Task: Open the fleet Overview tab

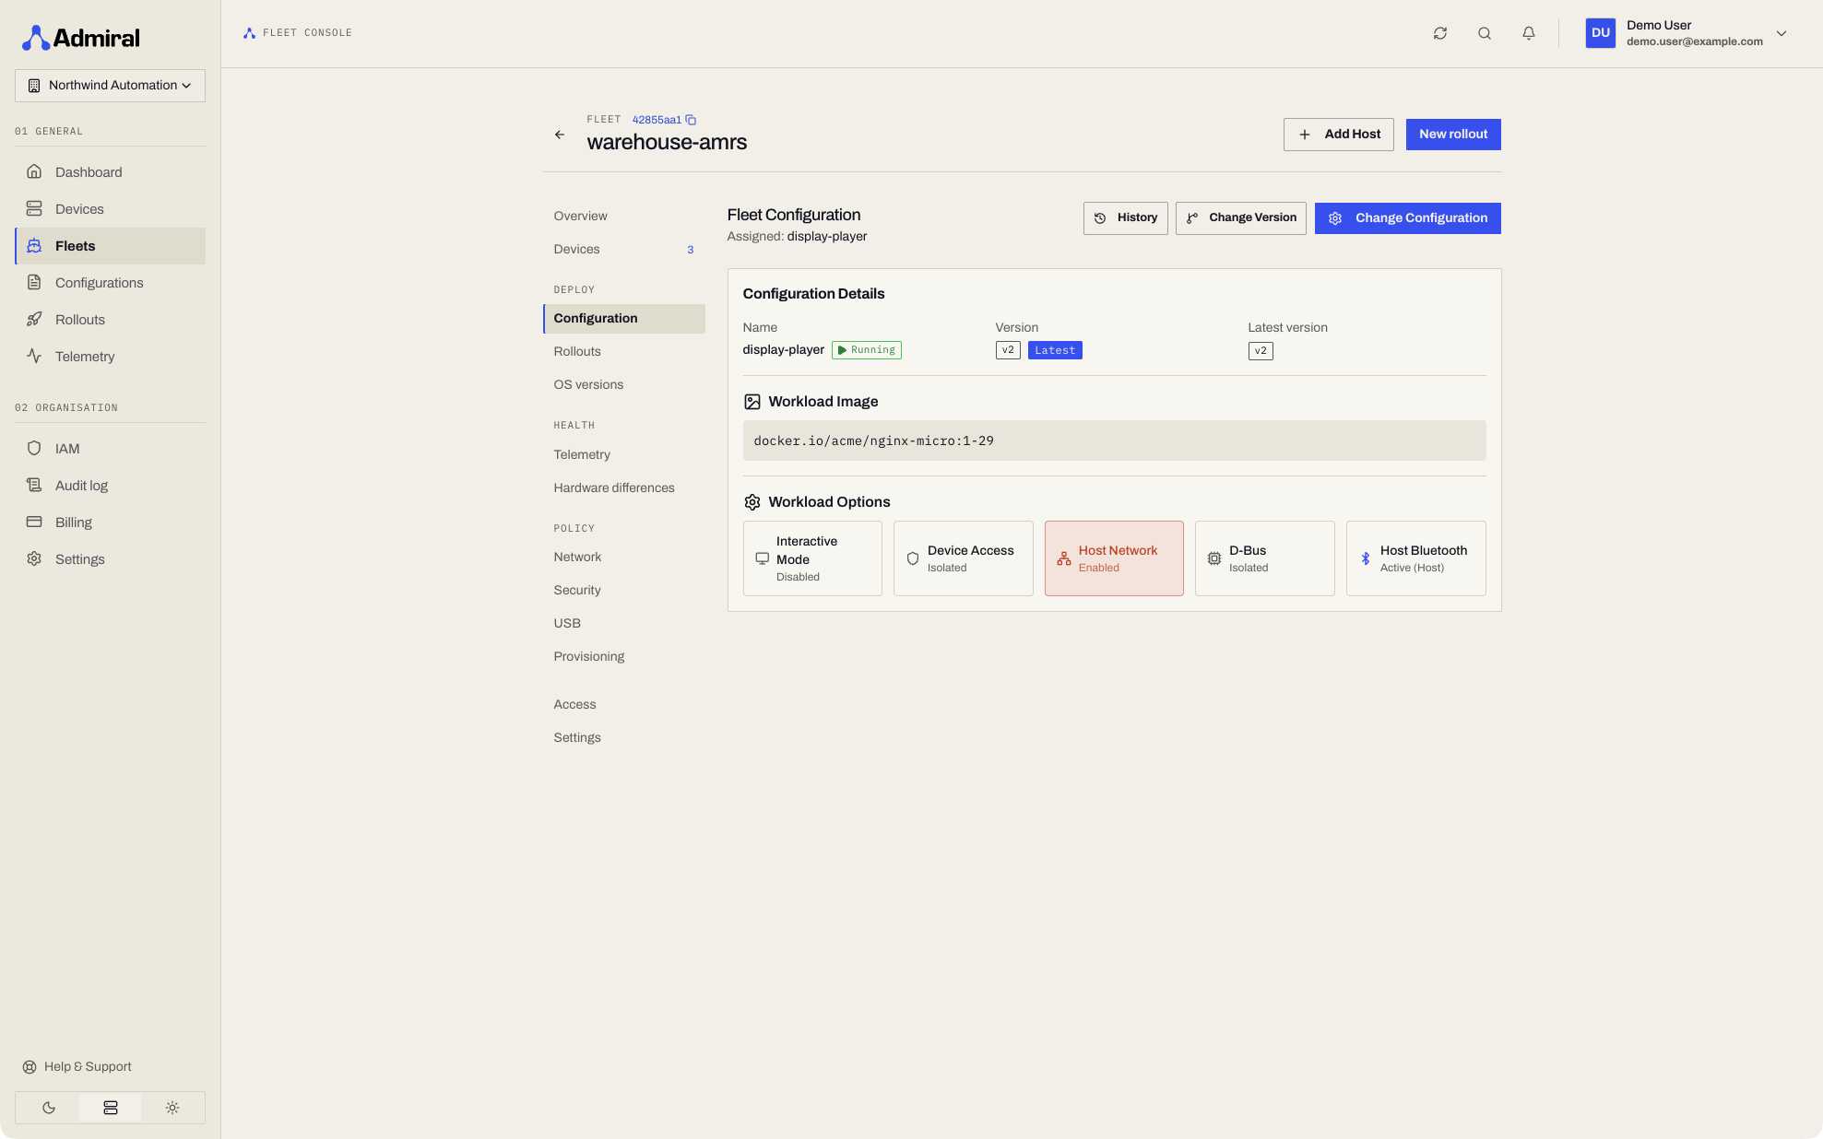Action: point(623,217)
